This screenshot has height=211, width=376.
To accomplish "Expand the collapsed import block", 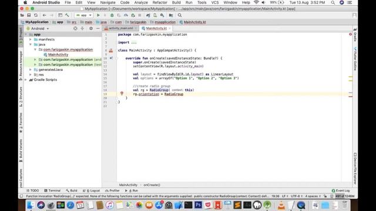I will tap(134, 42).
